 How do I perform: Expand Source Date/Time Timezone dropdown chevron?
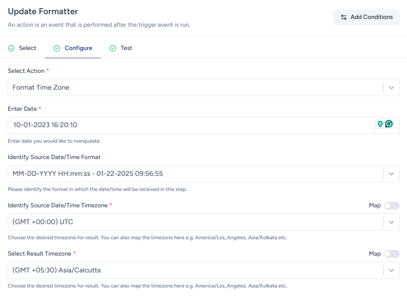click(x=391, y=222)
